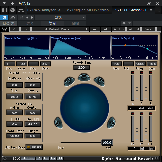Add a new insert with the plus icon
The width and height of the screenshot is (162, 162).
click(13, 3)
